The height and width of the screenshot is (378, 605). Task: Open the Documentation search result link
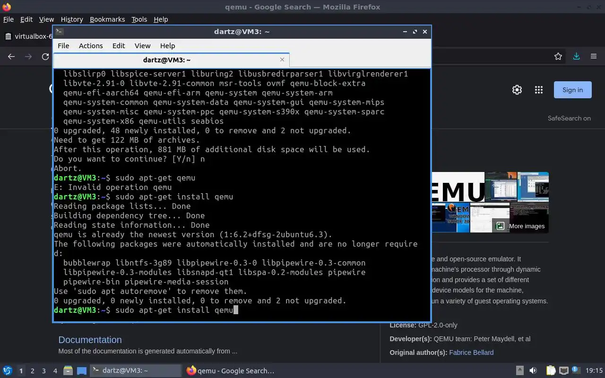point(90,340)
